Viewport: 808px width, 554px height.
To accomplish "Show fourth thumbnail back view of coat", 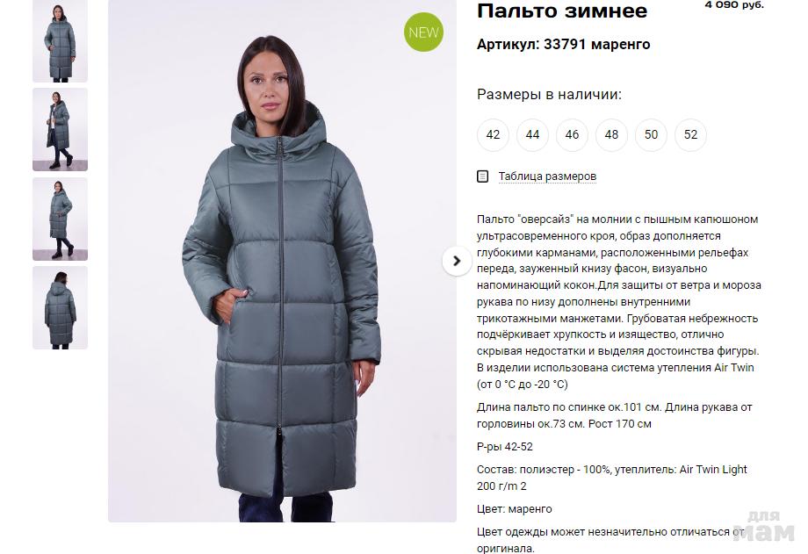I will pos(61,307).
